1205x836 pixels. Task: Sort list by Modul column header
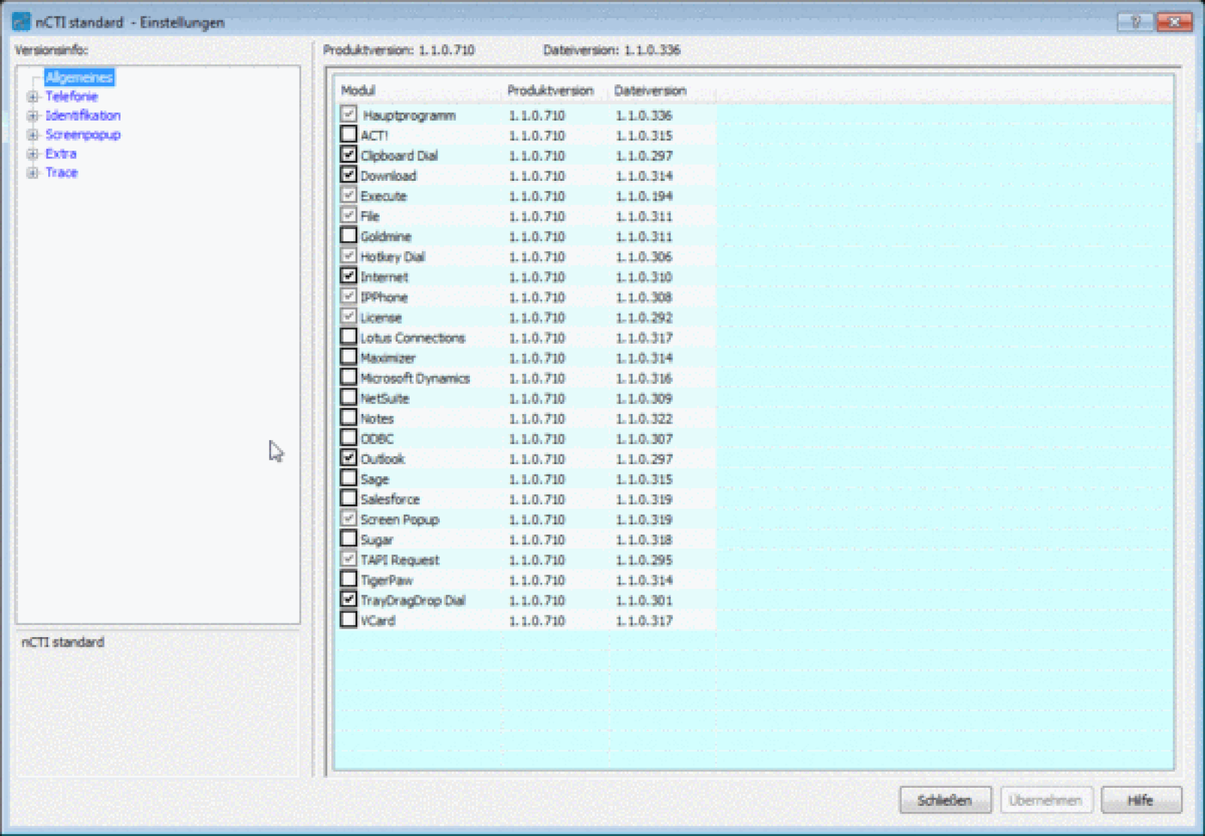358,90
